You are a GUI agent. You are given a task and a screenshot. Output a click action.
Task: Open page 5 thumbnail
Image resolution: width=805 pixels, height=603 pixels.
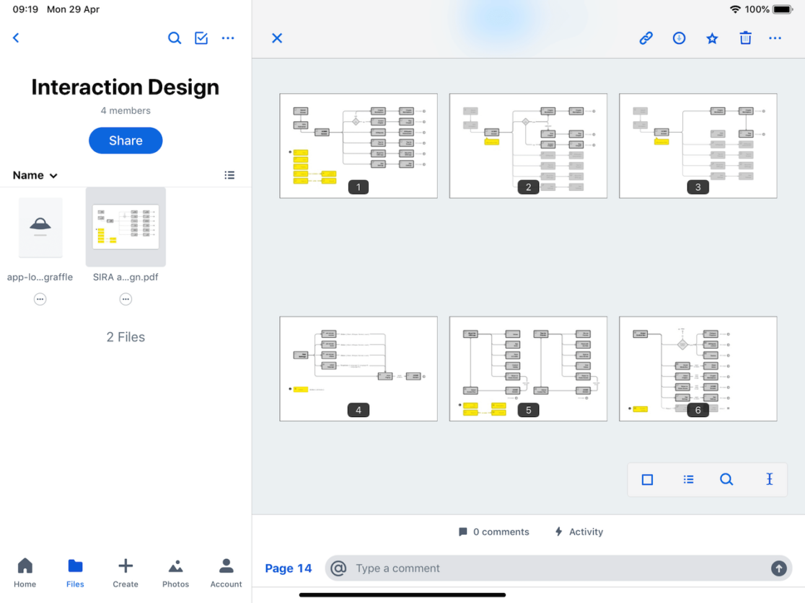click(x=528, y=368)
